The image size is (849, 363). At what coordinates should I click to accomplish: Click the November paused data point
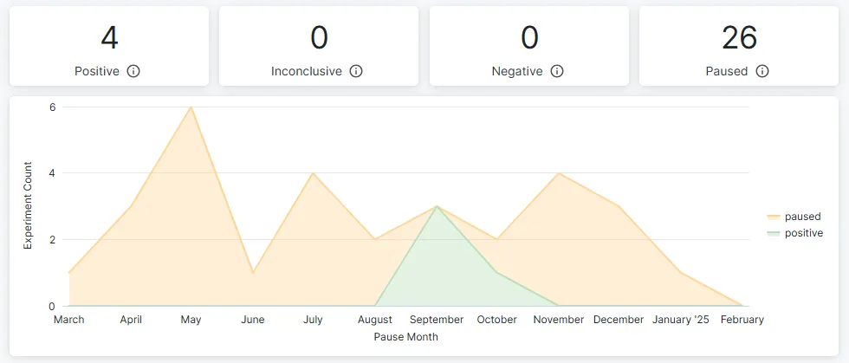tap(558, 172)
